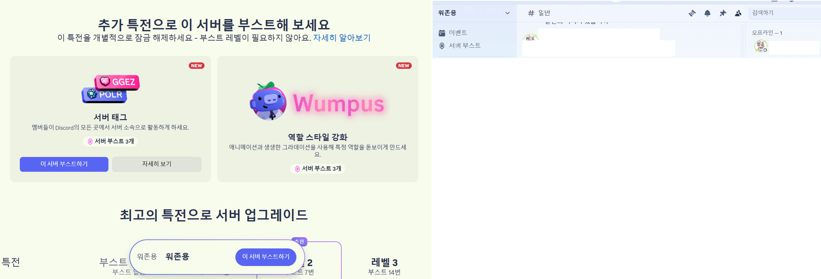Click 이 서버 부스트하기 in server tag card
The image size is (821, 279).
click(x=64, y=164)
